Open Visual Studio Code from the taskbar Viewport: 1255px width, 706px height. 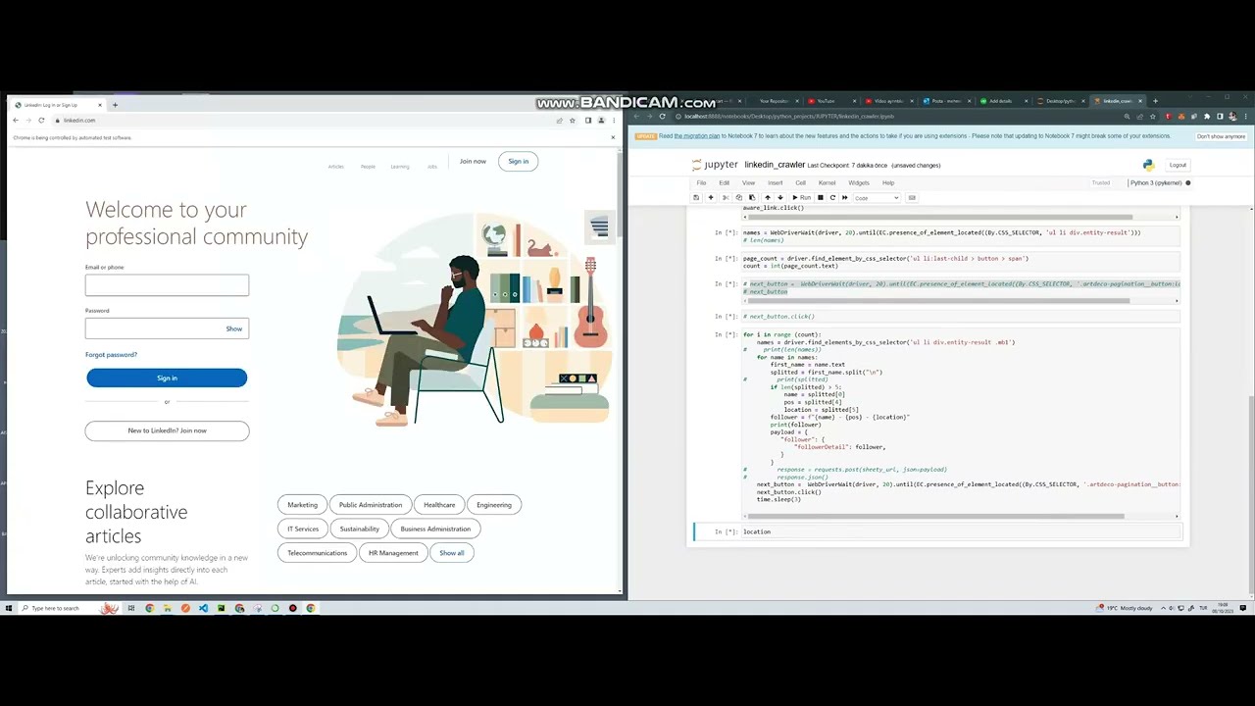point(203,608)
